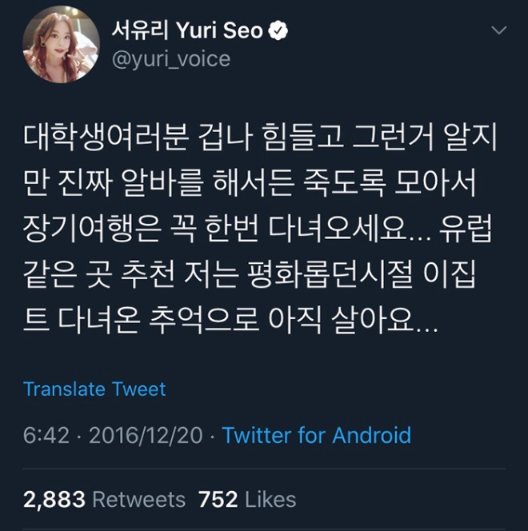Click the 6:42 timestamp

pyautogui.click(x=46, y=435)
